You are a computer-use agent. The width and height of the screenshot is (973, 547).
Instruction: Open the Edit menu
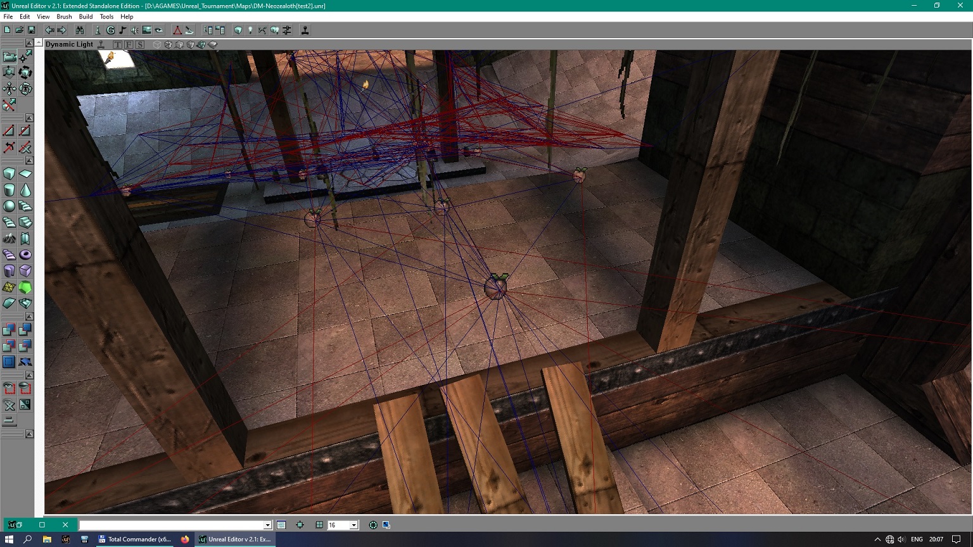tap(25, 16)
